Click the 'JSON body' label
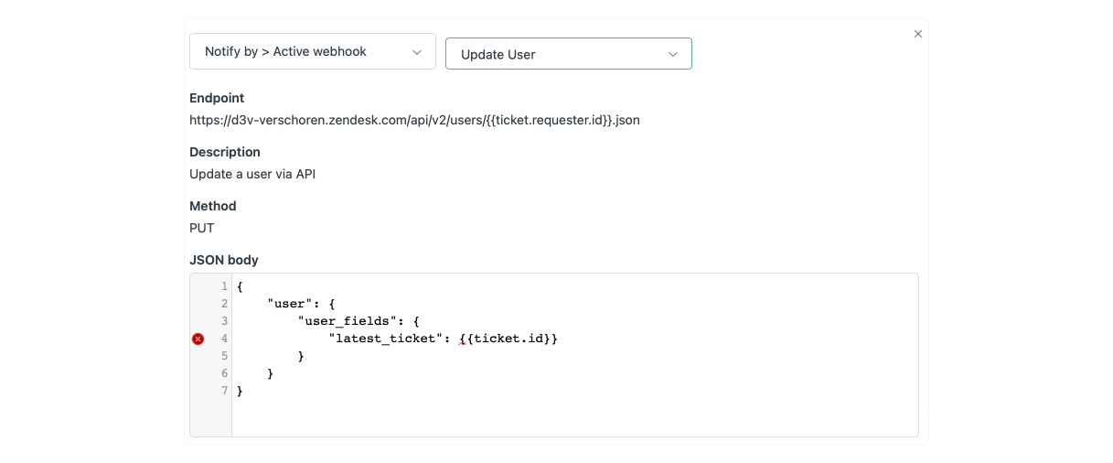The width and height of the screenshot is (1113, 463). [224, 260]
